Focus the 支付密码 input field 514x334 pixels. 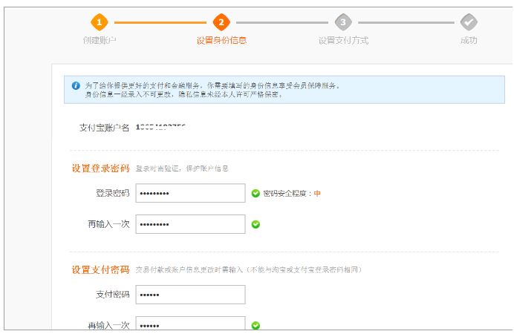point(190,295)
